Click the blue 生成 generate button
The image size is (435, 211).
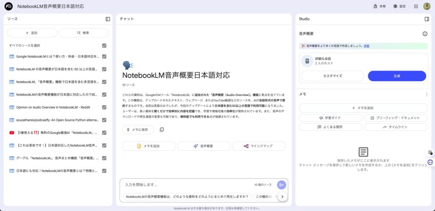397,76
